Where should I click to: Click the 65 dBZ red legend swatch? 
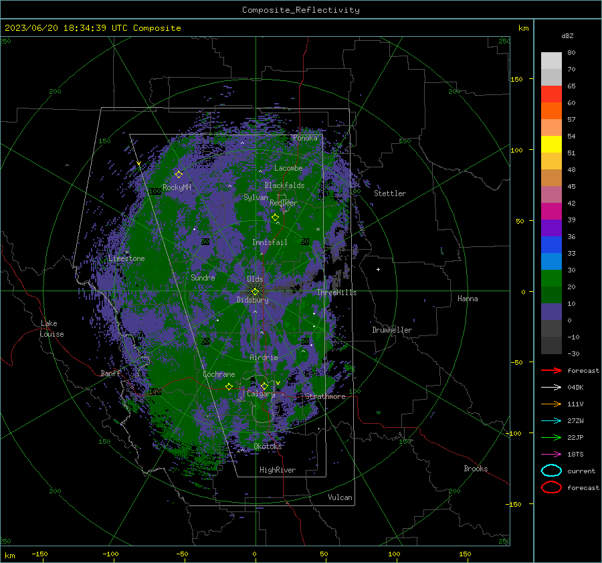[x=551, y=94]
